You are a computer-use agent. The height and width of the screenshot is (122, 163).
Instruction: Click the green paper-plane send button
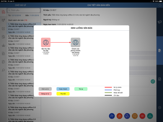click(x=153, y=81)
